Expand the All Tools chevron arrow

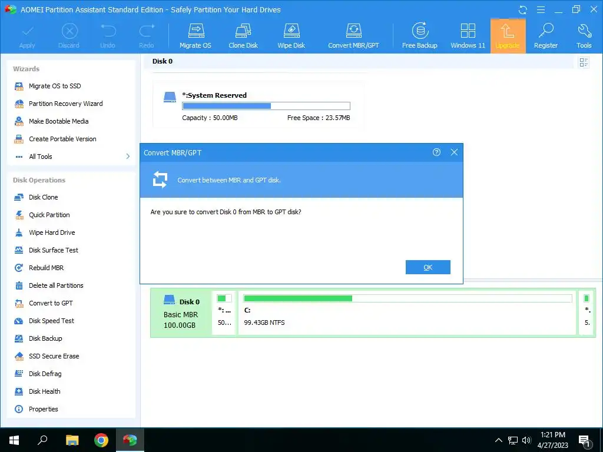point(128,157)
